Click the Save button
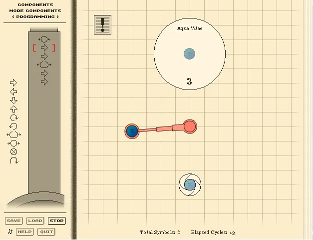Screen dimensions: 313x240 [14, 220]
